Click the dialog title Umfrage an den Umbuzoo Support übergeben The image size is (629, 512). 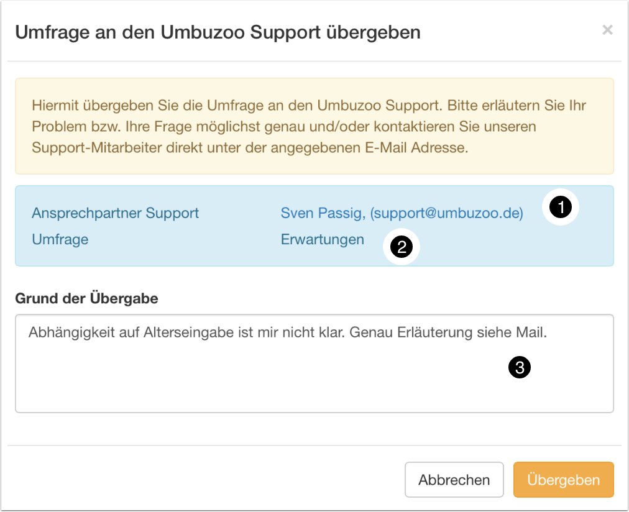[218, 32]
